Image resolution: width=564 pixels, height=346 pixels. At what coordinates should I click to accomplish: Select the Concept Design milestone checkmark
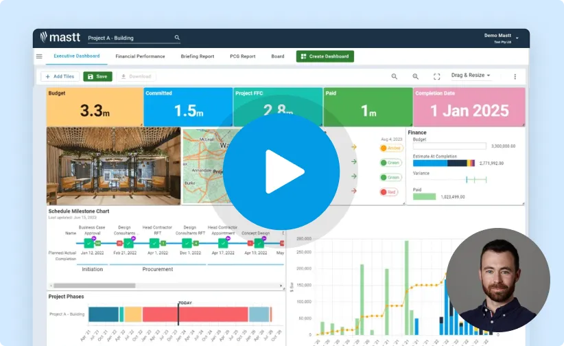pyautogui.click(x=259, y=243)
